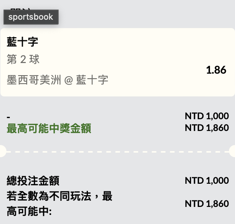Click the 第 2 球 market label
The image size is (235, 224).
23,60
